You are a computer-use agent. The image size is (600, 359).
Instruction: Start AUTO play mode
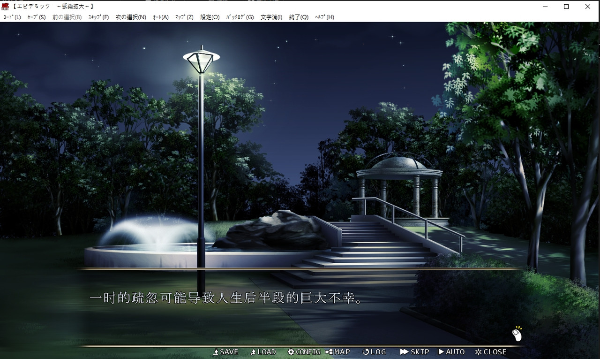tap(451, 352)
